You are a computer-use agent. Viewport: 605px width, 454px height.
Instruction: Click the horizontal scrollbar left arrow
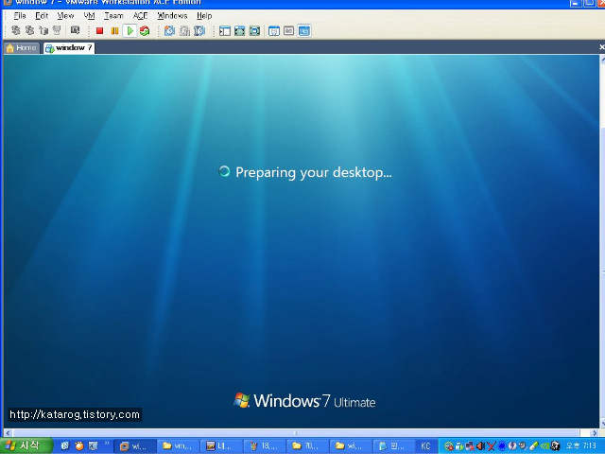tap(8, 433)
